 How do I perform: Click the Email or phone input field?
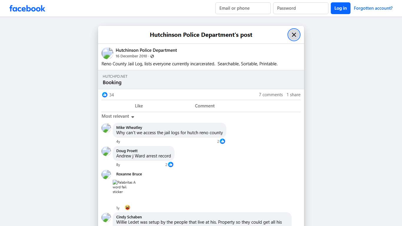(243, 8)
